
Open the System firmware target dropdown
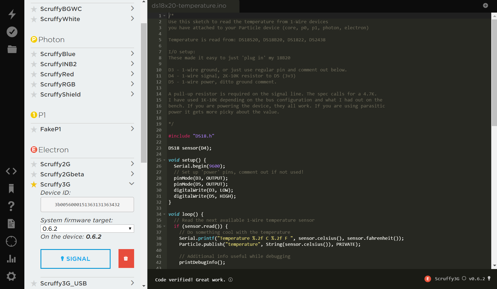pos(87,229)
